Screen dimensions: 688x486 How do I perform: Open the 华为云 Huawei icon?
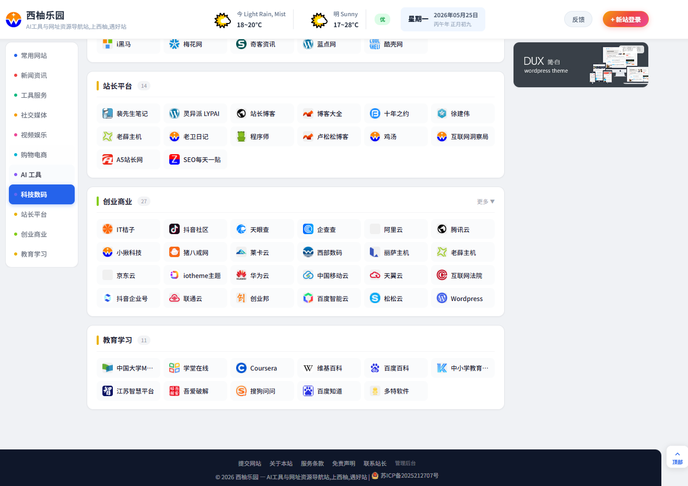[241, 275]
